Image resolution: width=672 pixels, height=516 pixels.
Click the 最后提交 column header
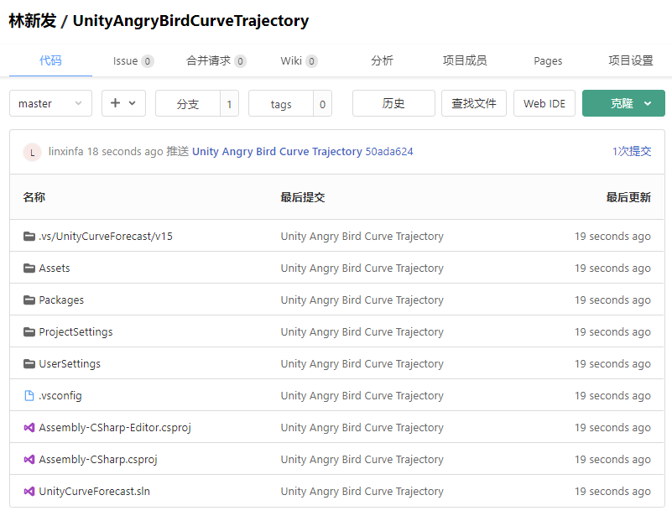tap(303, 197)
